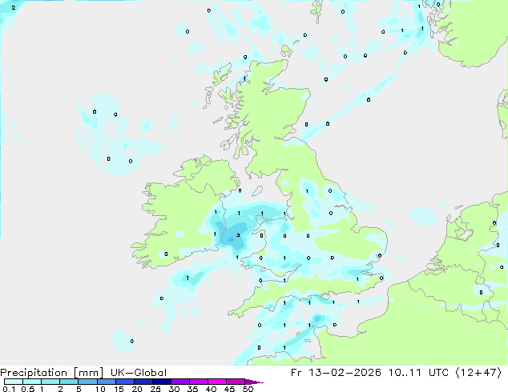Choose the 20–25 mm dark blue swatch
Image resolution: width=508 pixels, height=392 pixels.
[x=143, y=382]
